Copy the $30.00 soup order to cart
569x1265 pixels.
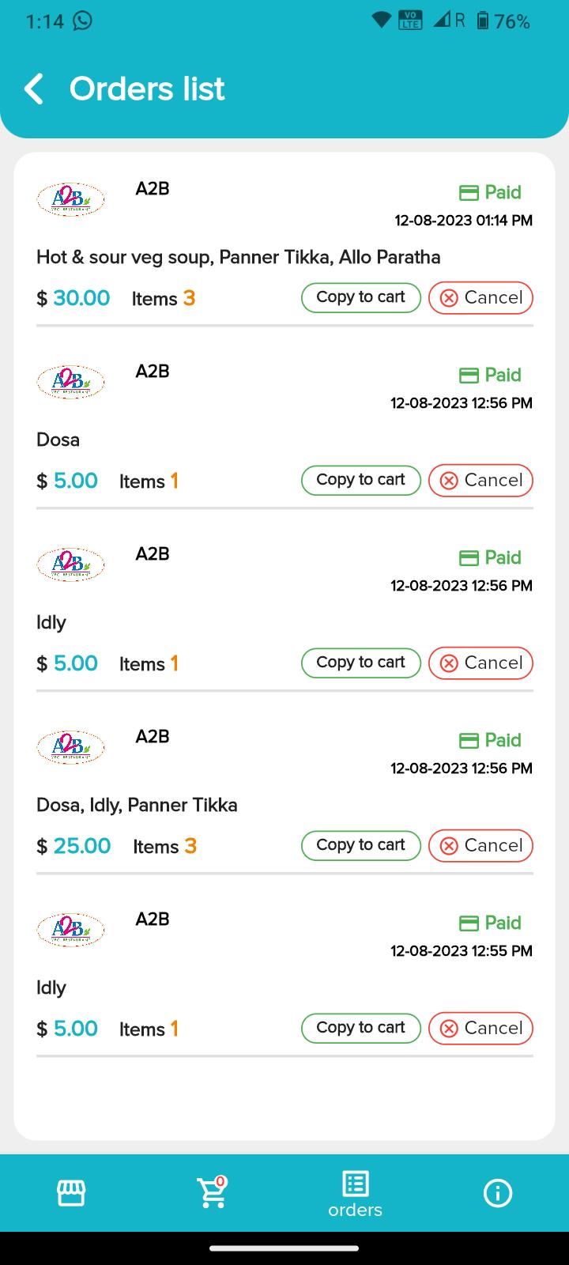click(x=360, y=297)
